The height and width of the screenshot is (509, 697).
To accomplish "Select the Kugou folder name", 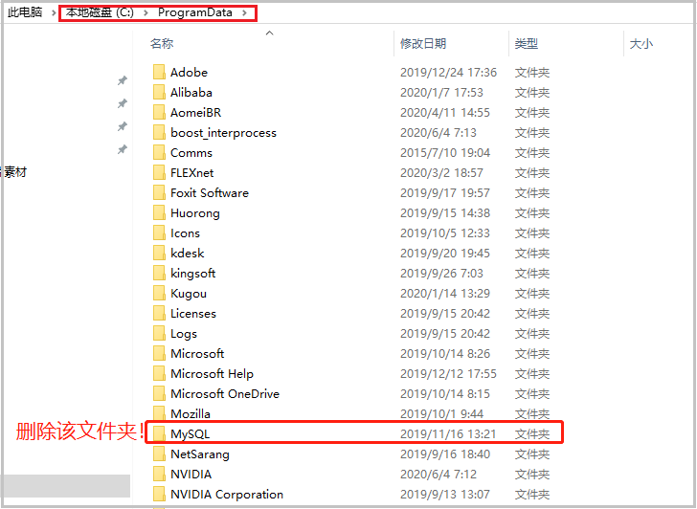I will 189,294.
